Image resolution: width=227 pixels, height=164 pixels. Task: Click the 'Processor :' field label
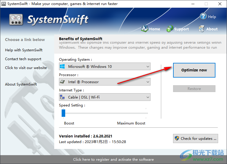click(x=69, y=75)
